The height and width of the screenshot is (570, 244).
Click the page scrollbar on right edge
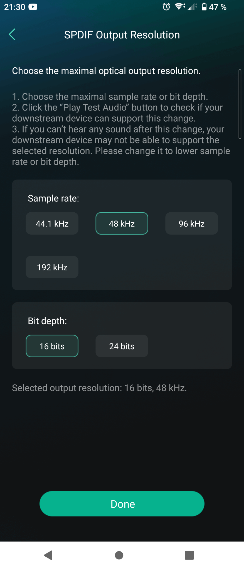(240, 104)
